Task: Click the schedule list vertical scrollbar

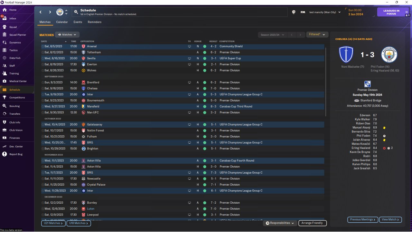Action: tap(326, 82)
